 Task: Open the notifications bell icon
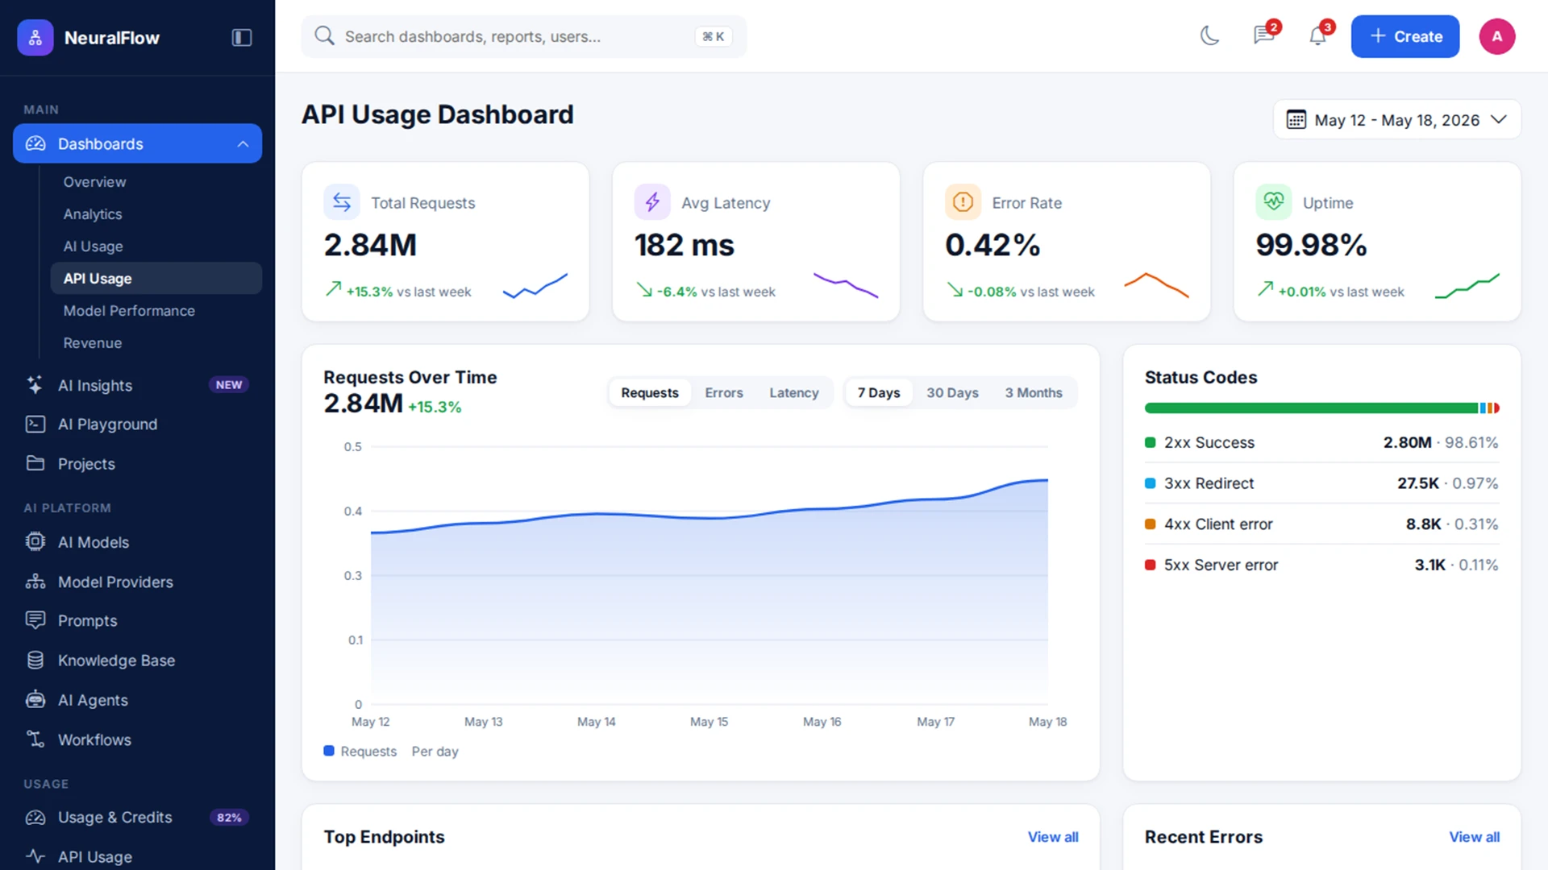coord(1317,36)
